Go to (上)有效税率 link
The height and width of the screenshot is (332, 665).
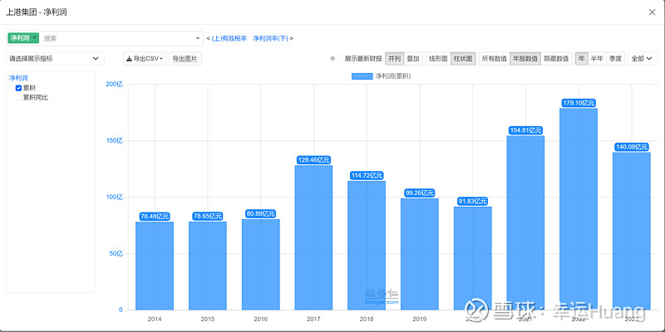[x=229, y=38]
